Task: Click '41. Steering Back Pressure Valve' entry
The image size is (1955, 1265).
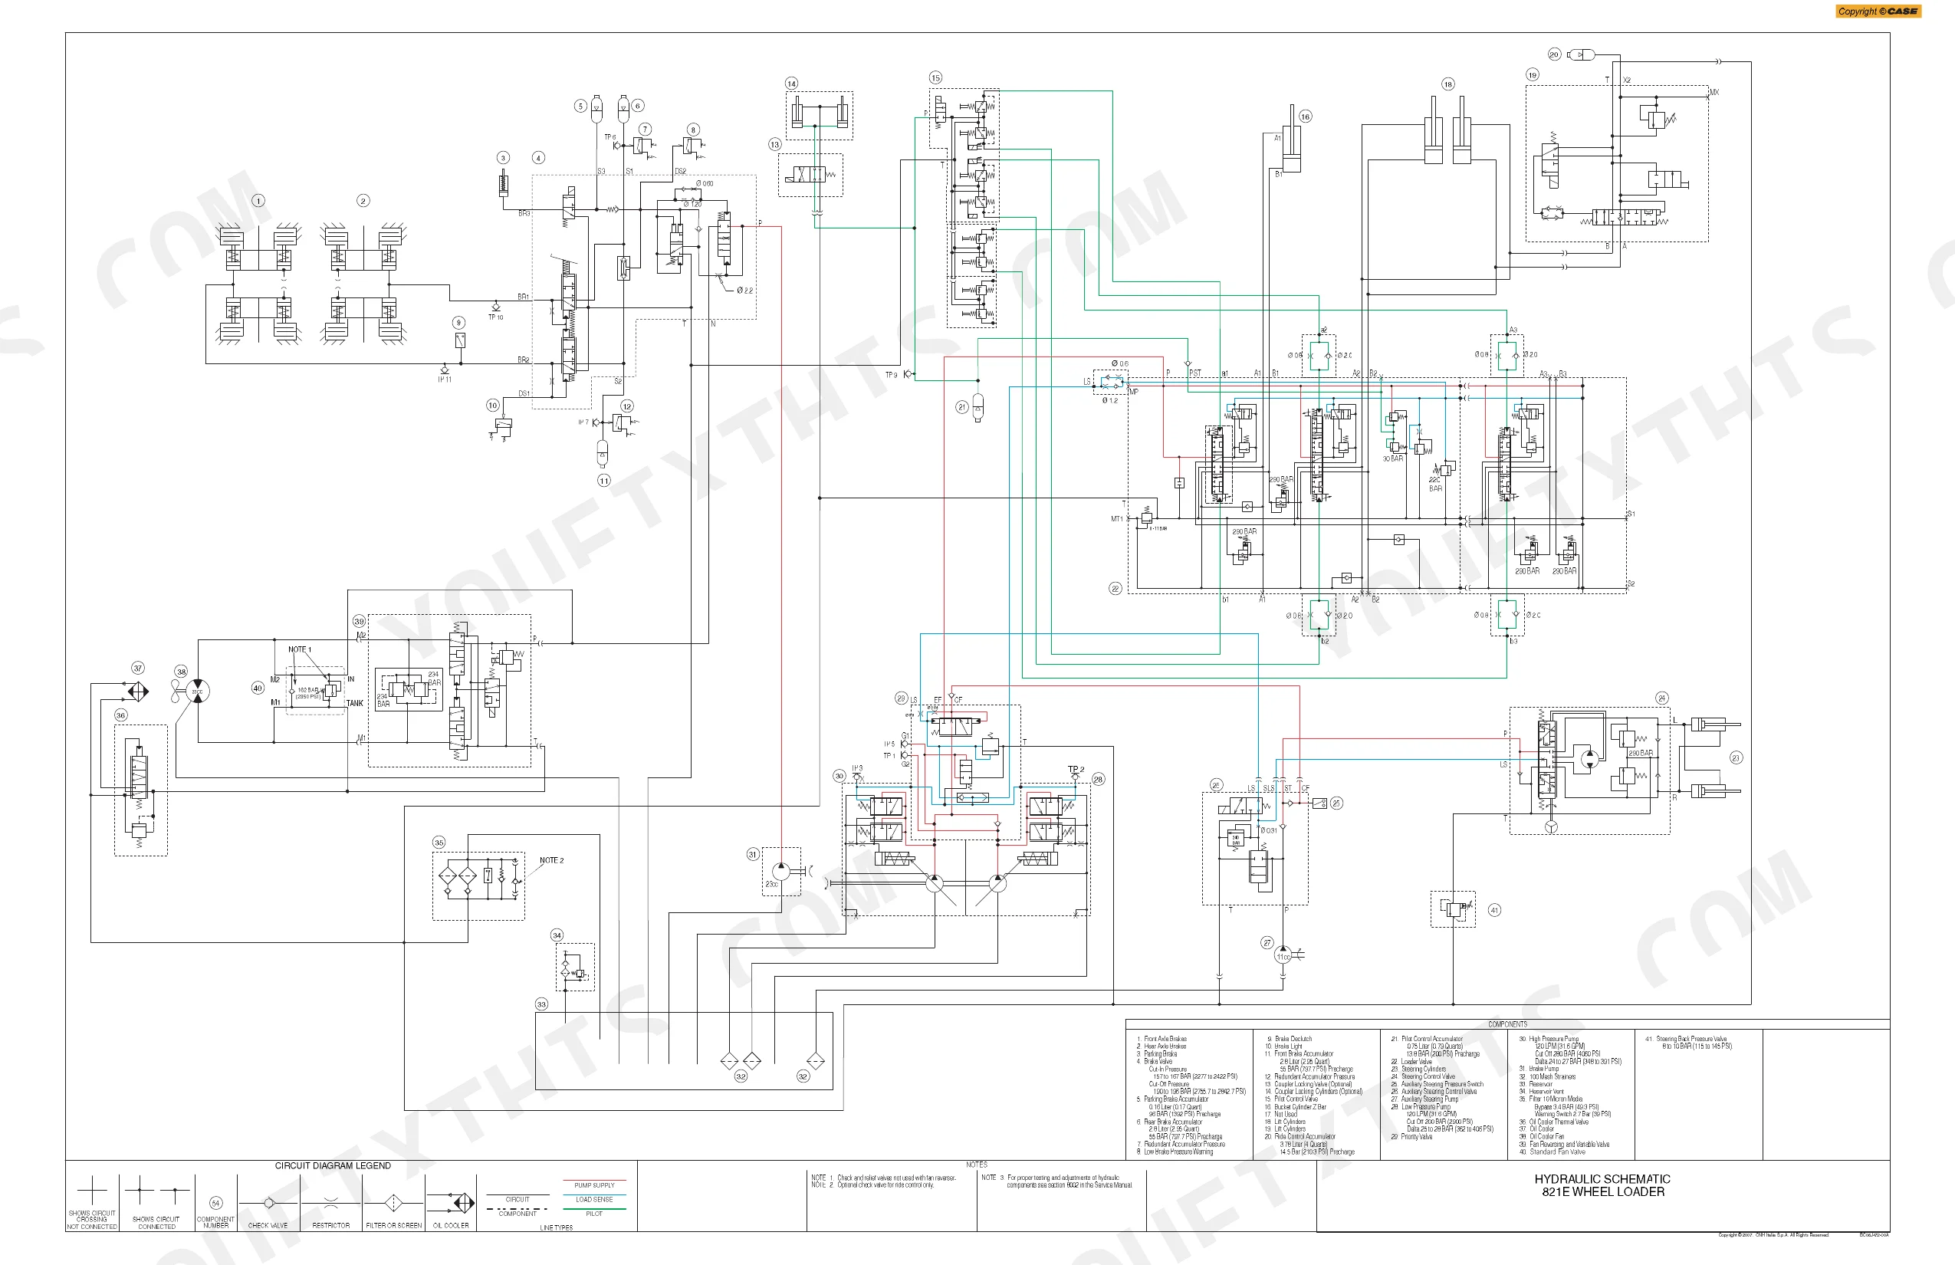Action: (x=1686, y=1039)
